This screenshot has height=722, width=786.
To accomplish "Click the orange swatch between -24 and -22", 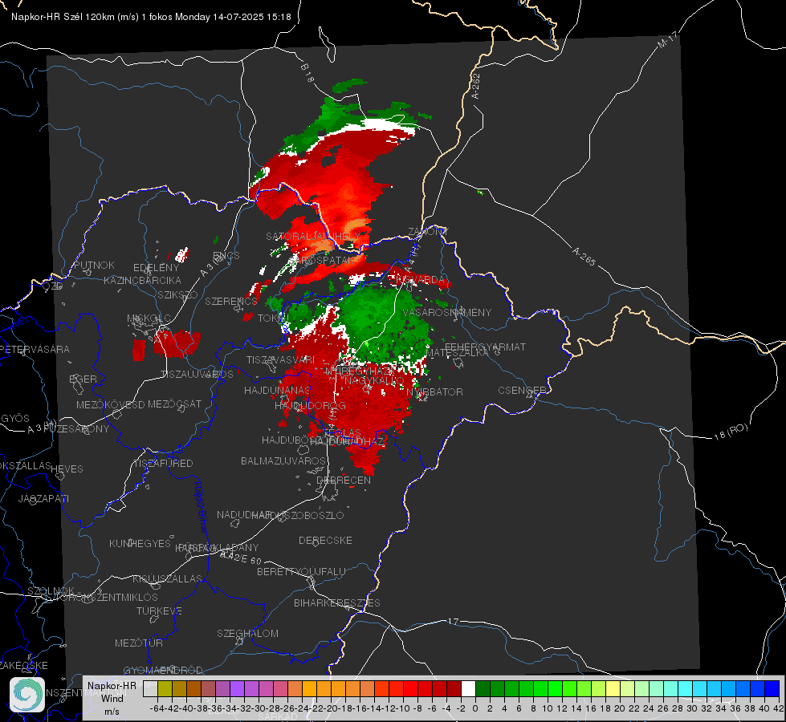I will click(x=309, y=688).
